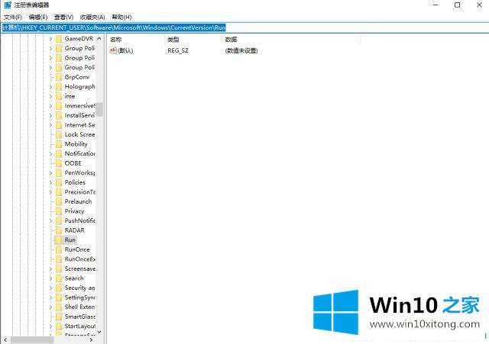
Task: Select the (默认) value name
Action: point(125,50)
